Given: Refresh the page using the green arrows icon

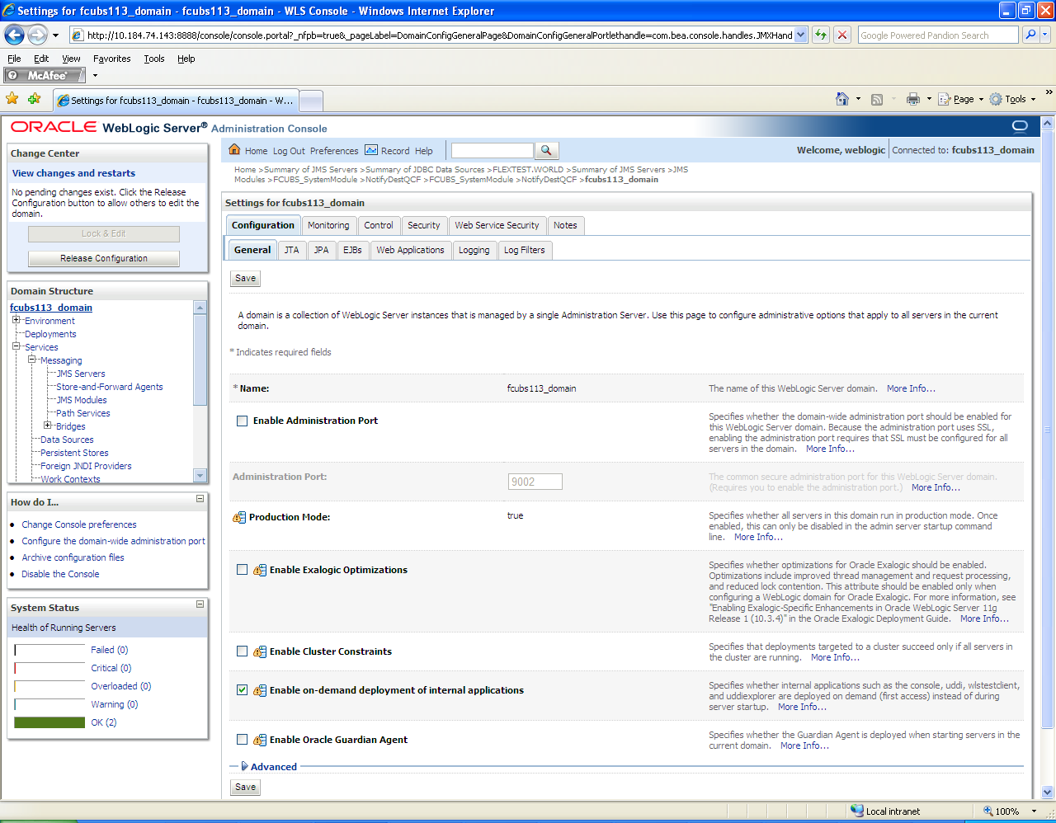Looking at the screenshot, I should pos(820,35).
